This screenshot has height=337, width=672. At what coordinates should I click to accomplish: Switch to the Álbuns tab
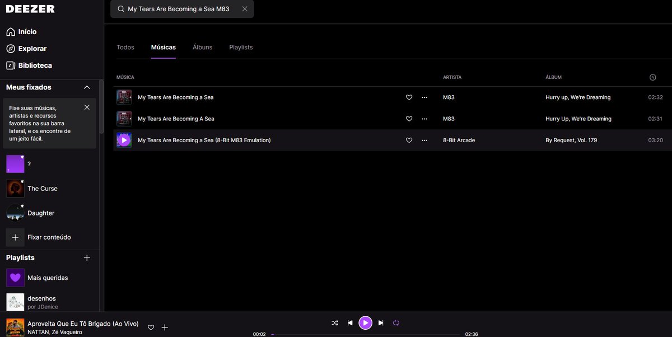(202, 48)
